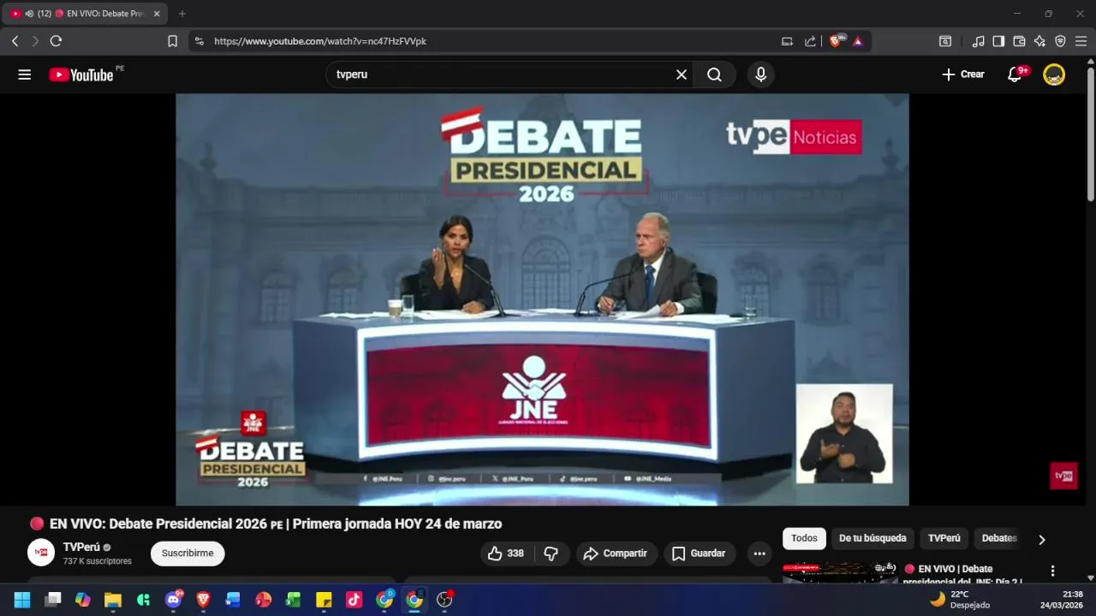This screenshot has width=1096, height=616.
Task: Select the De tu búsqueda chip
Action: point(873,538)
